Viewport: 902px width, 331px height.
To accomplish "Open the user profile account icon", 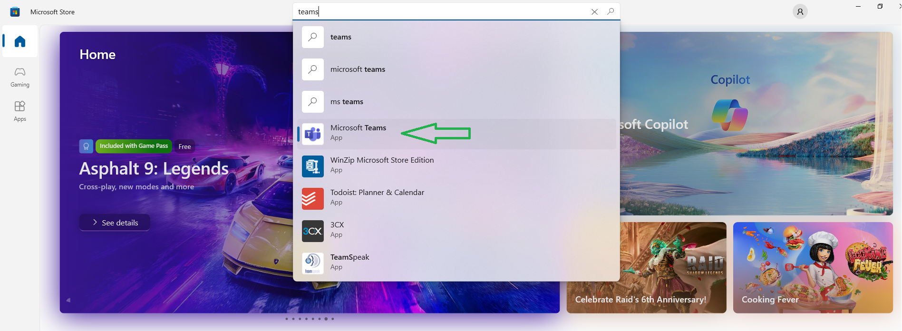I will [800, 12].
